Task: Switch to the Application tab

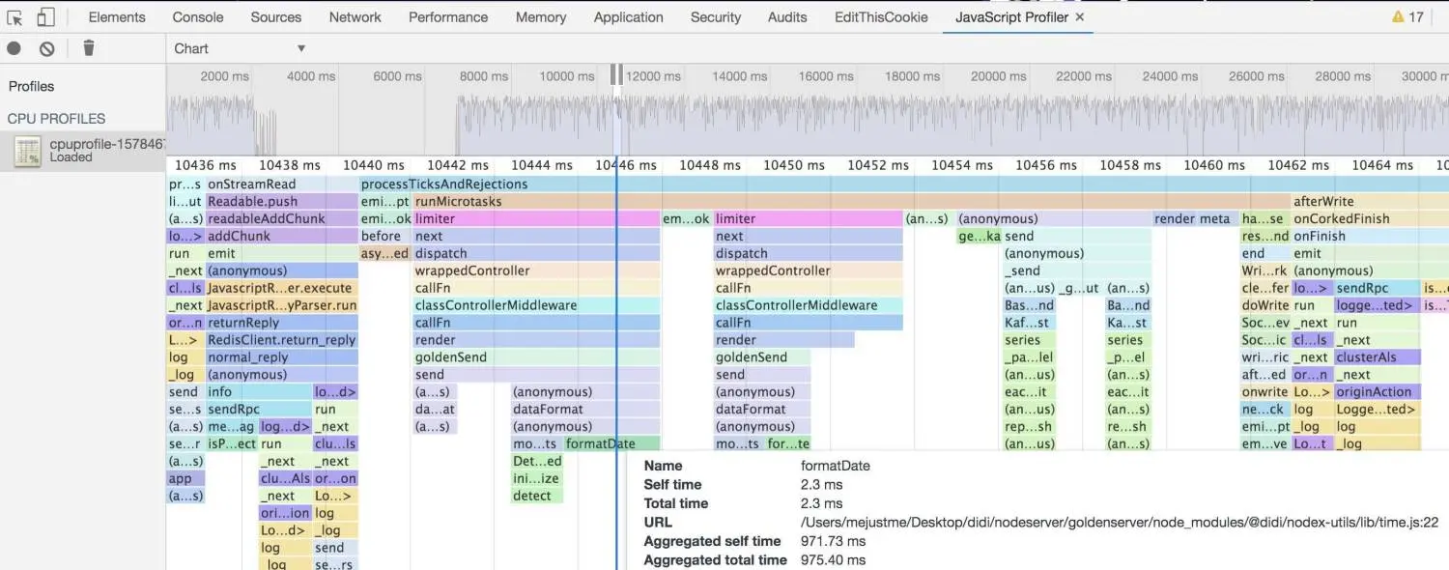Action: pos(629,17)
